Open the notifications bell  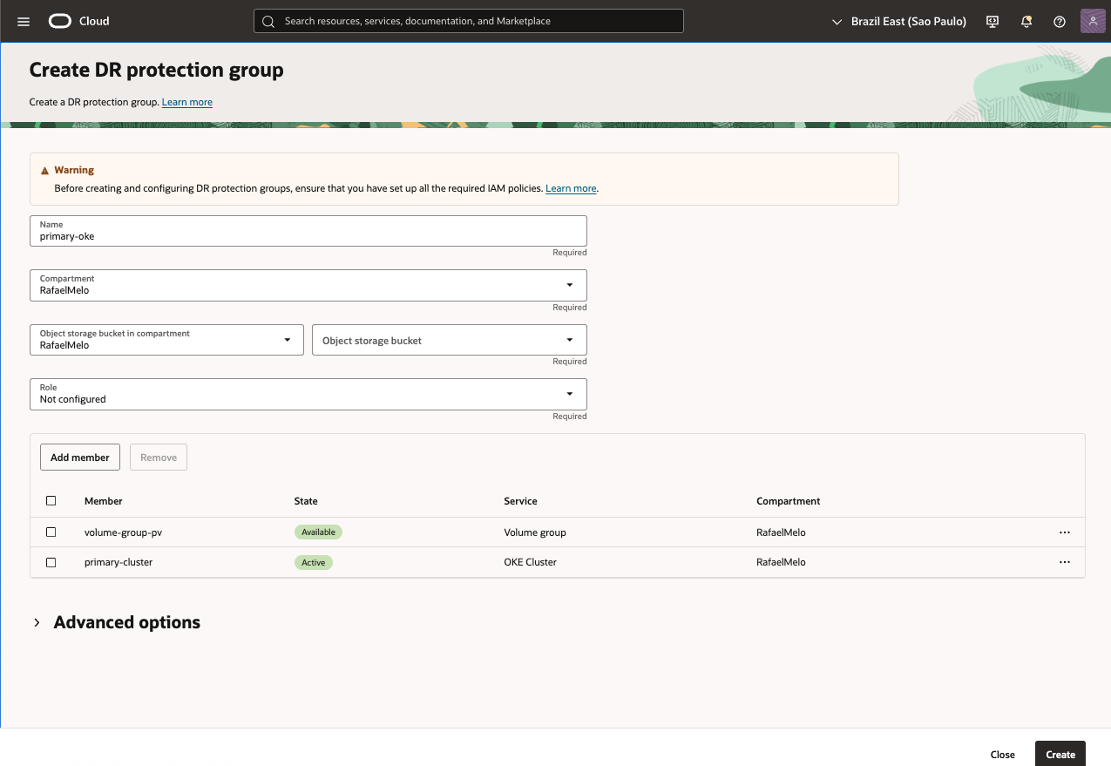coord(1026,21)
